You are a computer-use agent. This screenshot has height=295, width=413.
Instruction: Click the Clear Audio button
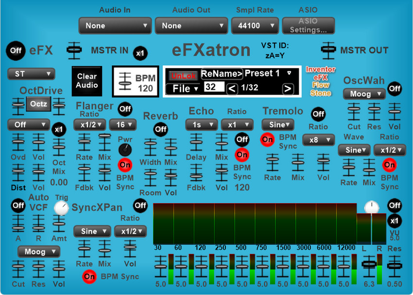(87, 81)
